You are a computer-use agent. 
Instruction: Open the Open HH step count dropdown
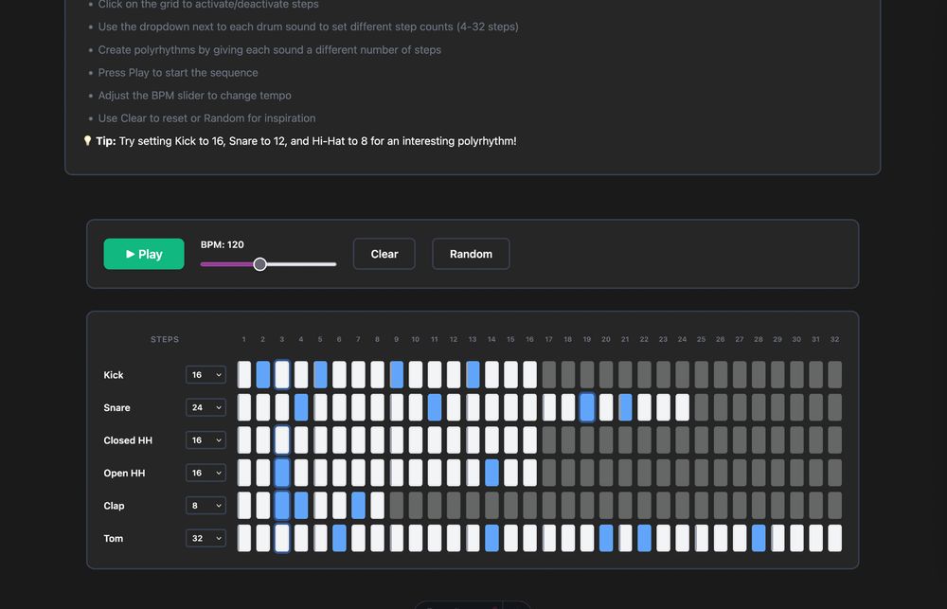coord(205,473)
